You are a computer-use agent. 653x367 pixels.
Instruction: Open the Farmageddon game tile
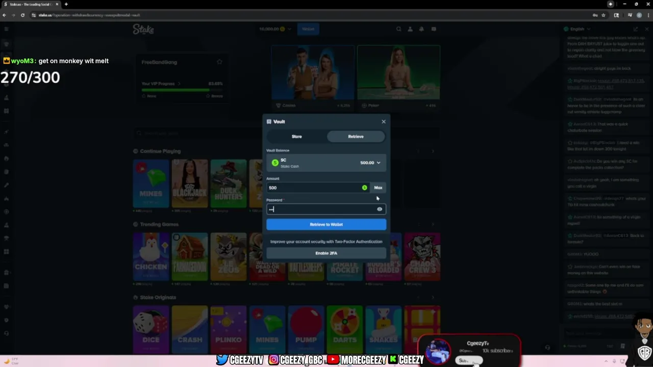point(190,256)
